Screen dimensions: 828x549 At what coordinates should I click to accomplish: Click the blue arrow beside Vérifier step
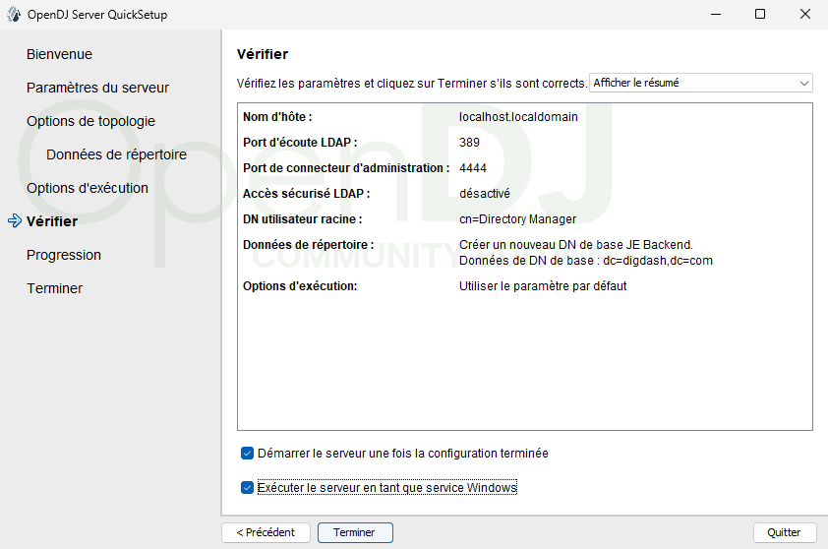tap(14, 221)
